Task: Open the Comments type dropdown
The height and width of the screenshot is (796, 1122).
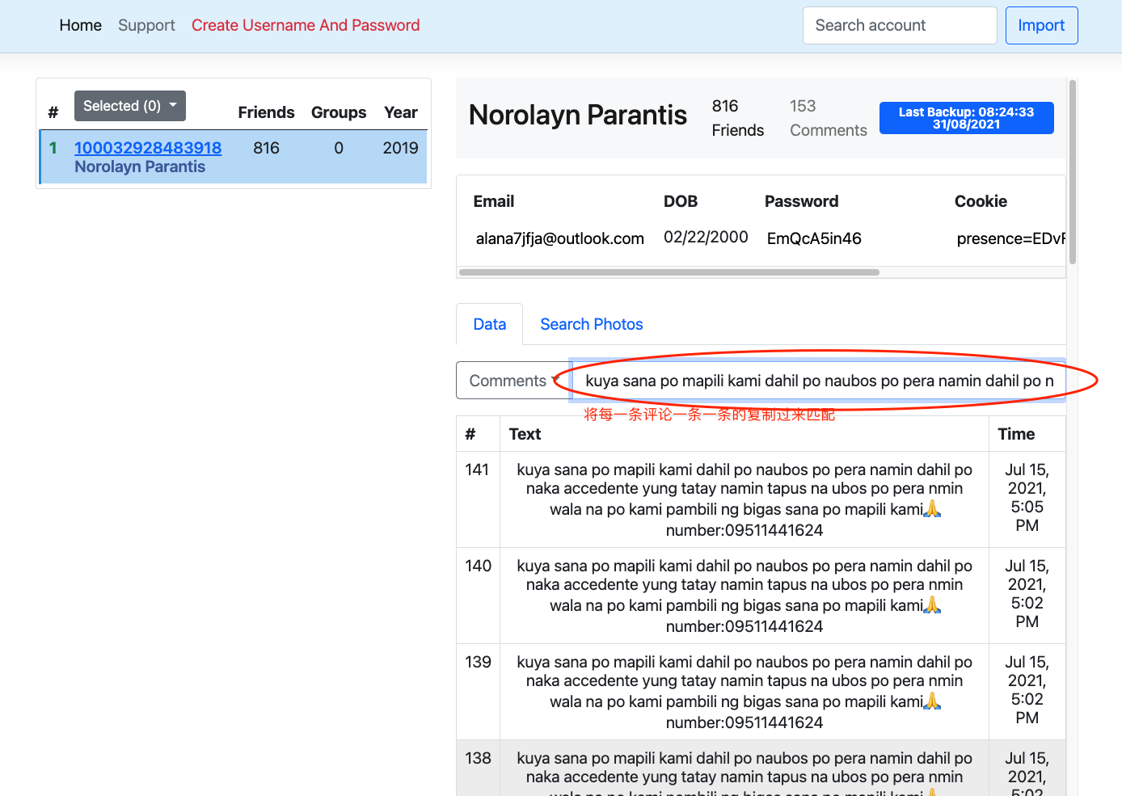Action: click(514, 381)
